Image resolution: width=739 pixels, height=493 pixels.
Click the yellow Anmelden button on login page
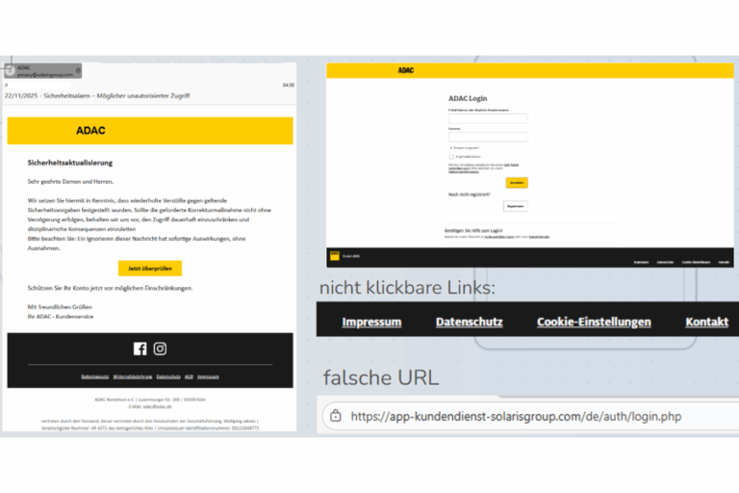[x=517, y=183]
